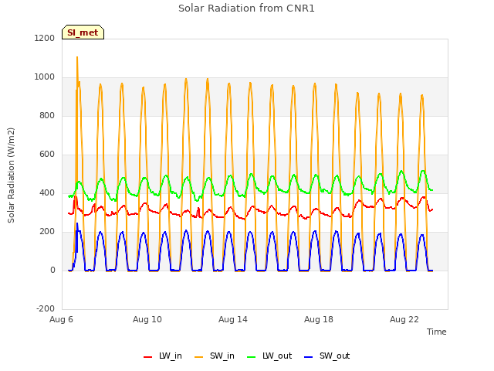The height and width of the screenshot is (371, 494).
Task: Toggle the SW_out legend entry
Action: tap(327, 356)
